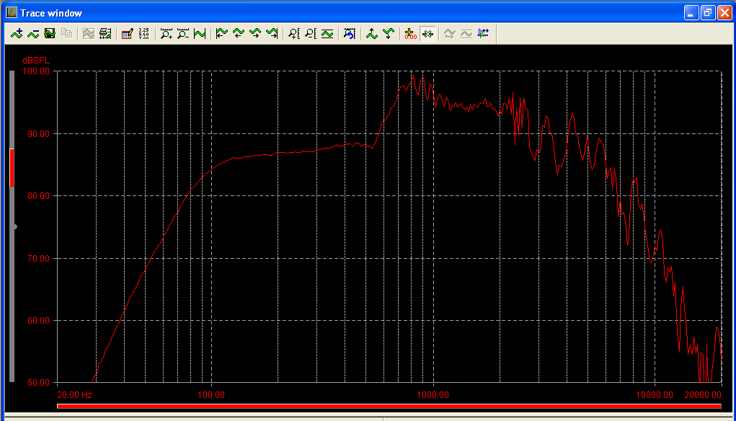
Task: Click the 1000.00 frequency axis label
Action: point(433,395)
